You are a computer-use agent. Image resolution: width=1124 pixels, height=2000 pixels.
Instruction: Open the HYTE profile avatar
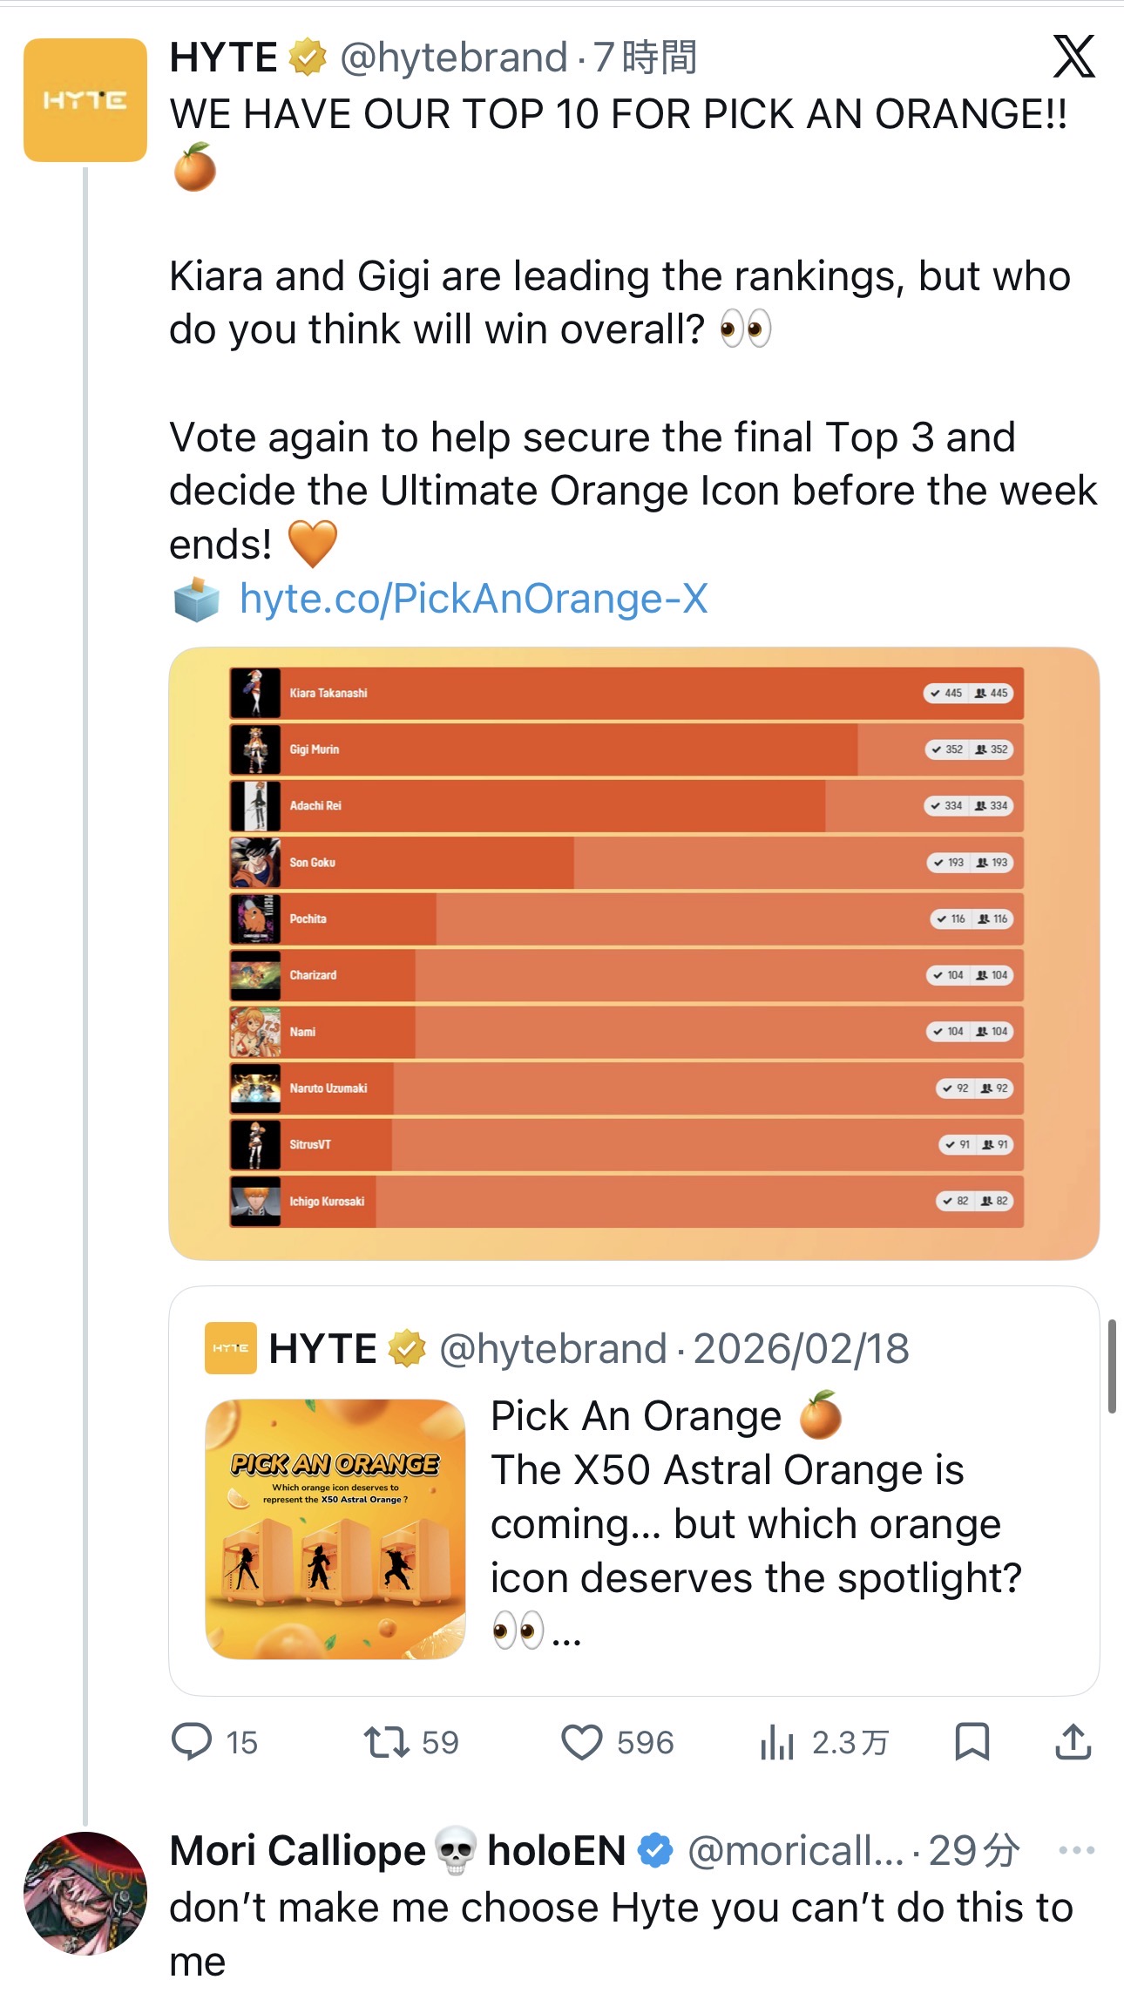point(85,100)
